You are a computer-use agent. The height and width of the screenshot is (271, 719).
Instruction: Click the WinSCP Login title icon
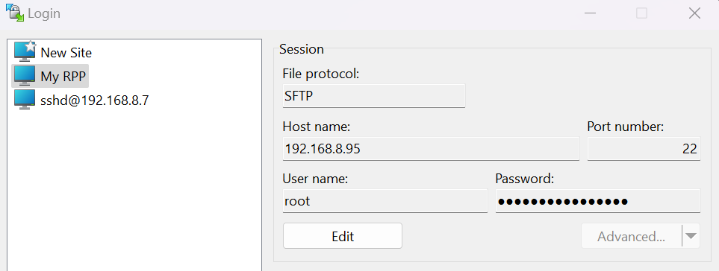(15, 13)
